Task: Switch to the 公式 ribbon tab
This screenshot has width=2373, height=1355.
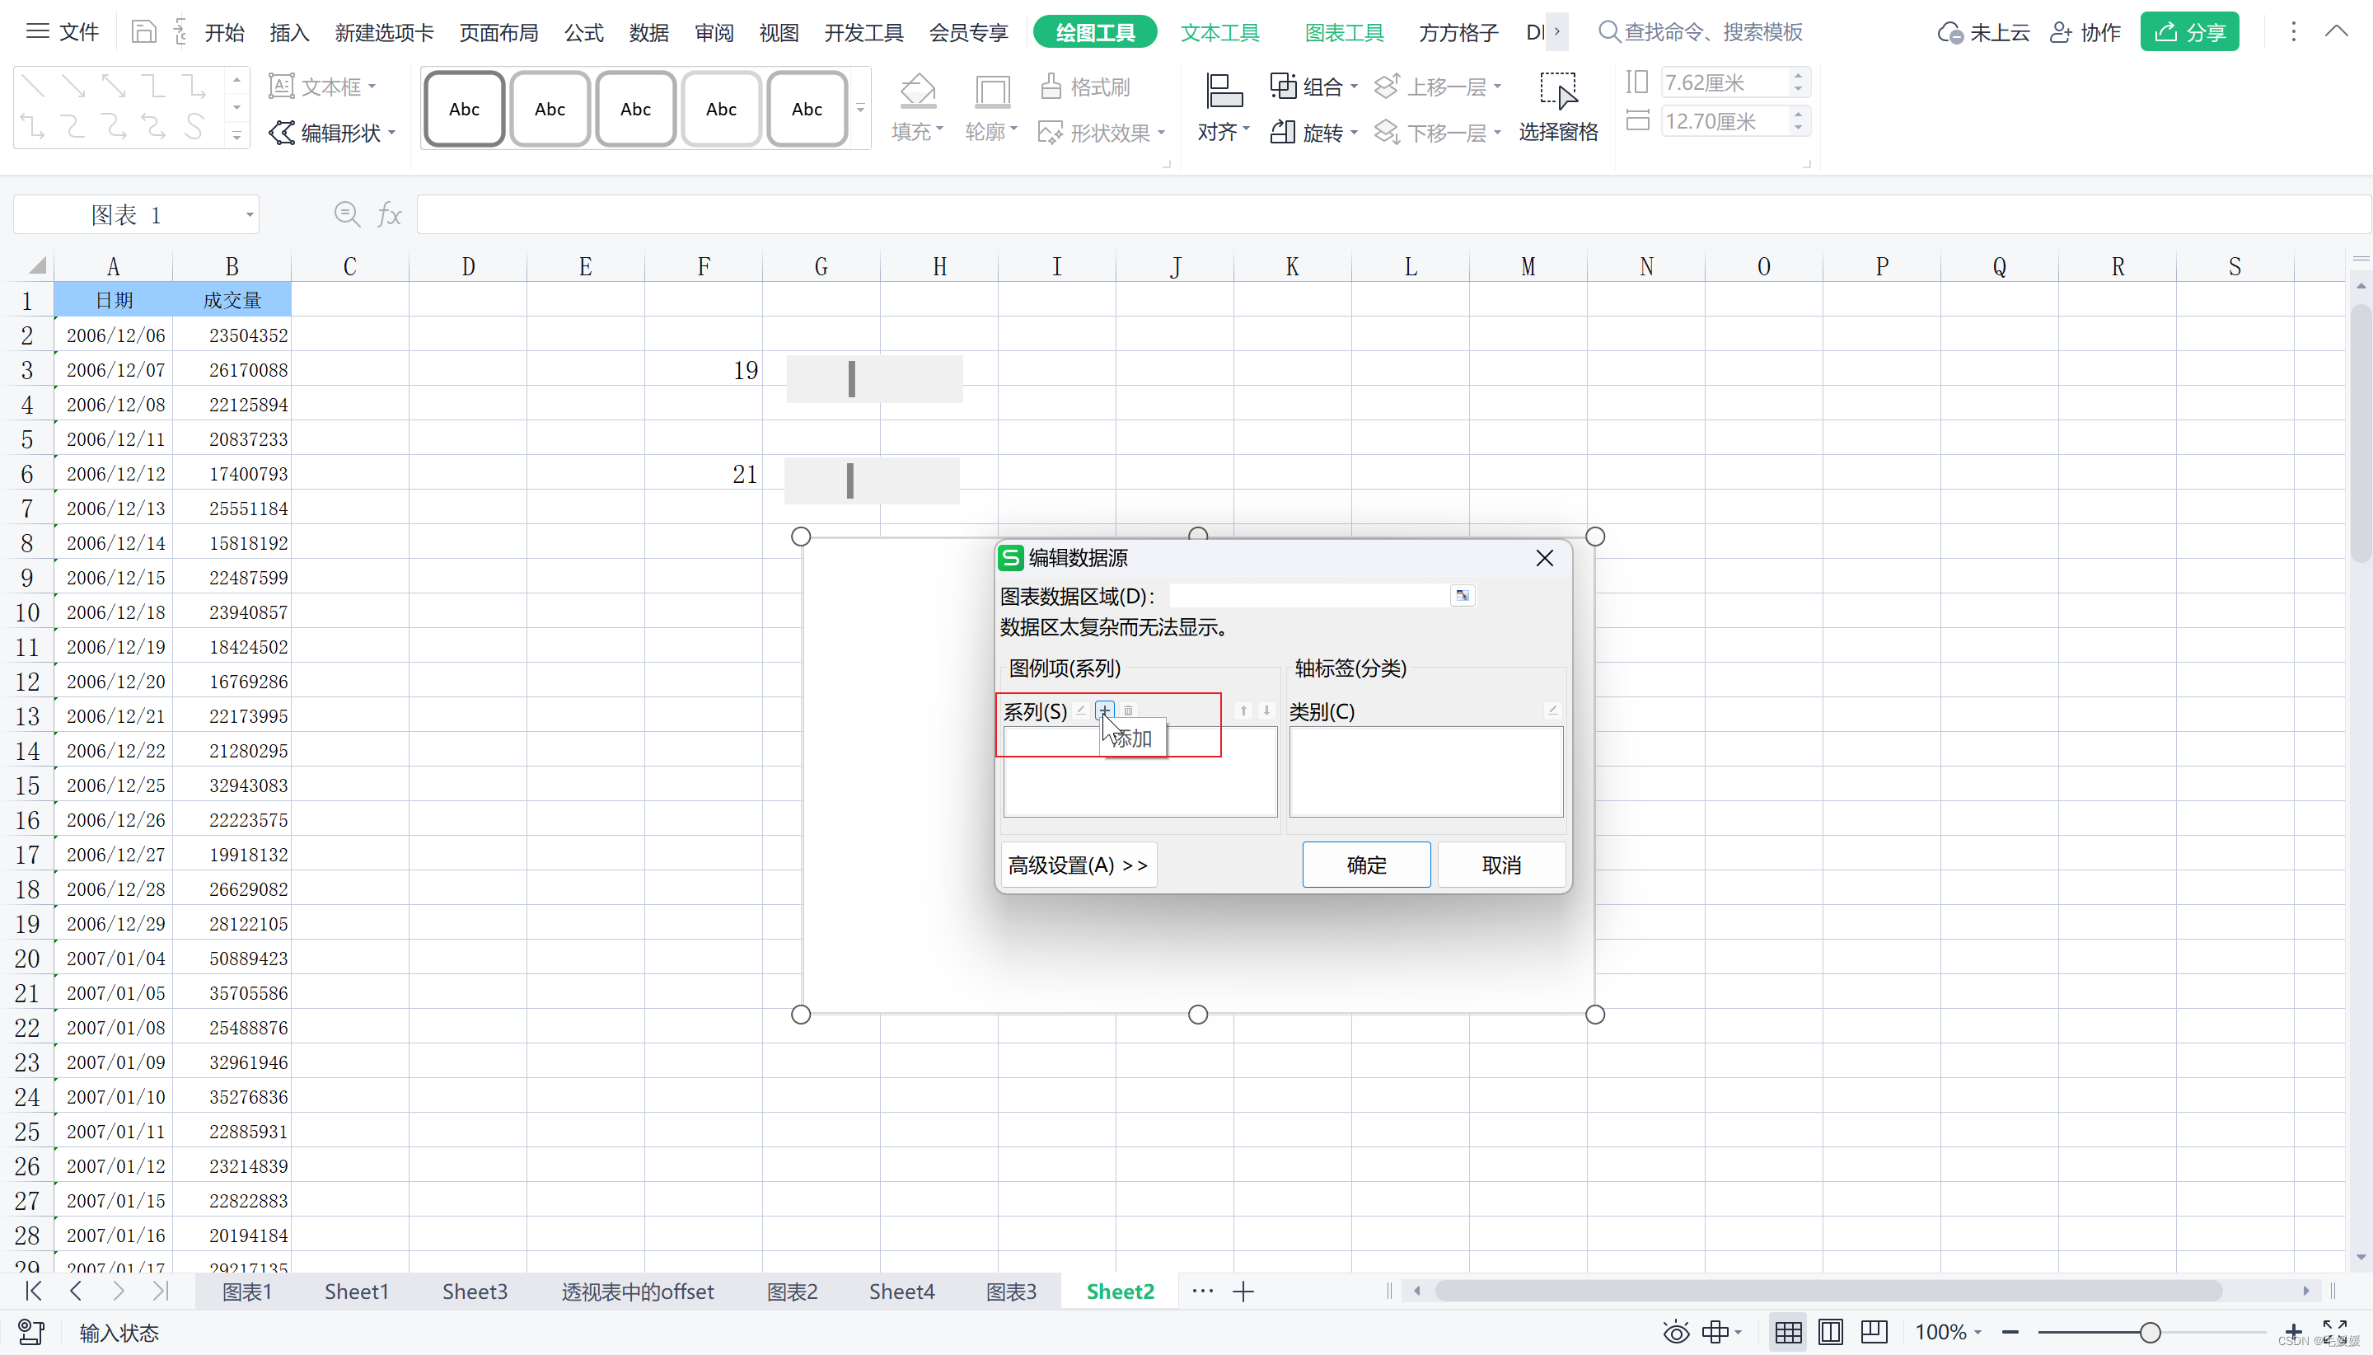Action: [x=584, y=33]
